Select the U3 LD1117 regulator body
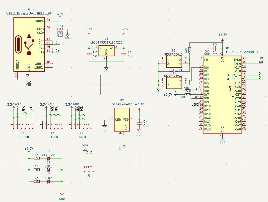The image size is (268, 202). (106, 51)
